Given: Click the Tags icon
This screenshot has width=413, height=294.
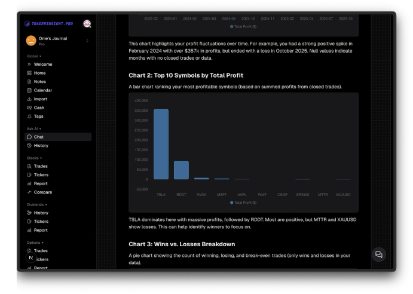Looking at the screenshot, I should [29, 117].
